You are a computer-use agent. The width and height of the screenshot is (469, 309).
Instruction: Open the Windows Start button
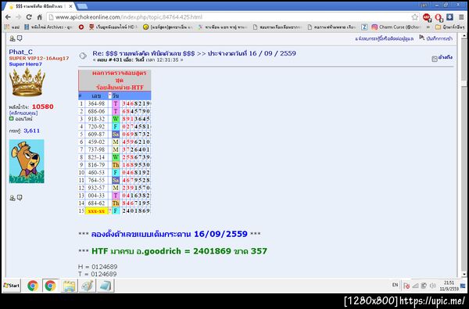tap(12, 286)
